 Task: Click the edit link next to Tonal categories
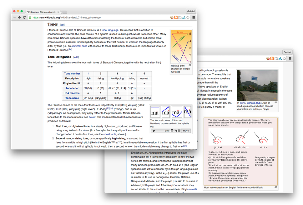(x=76, y=57)
